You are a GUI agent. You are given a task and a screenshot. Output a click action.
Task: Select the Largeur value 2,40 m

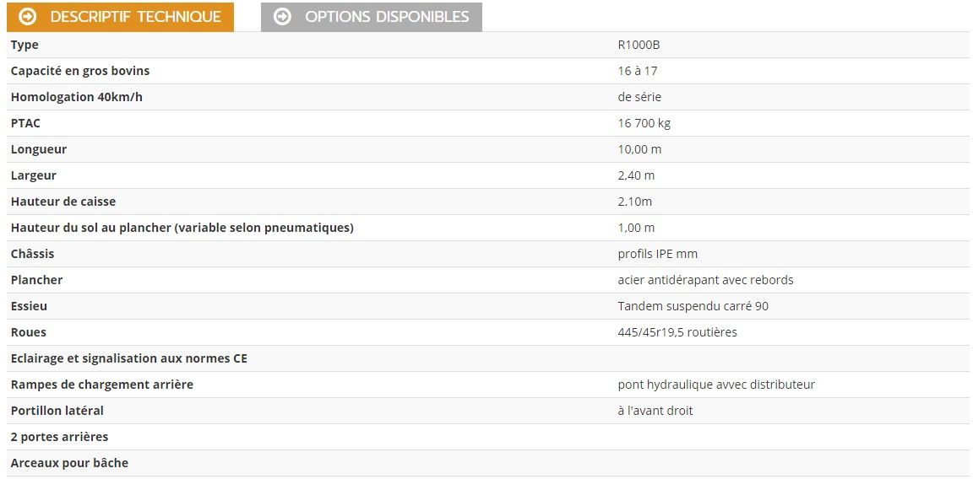coord(636,175)
